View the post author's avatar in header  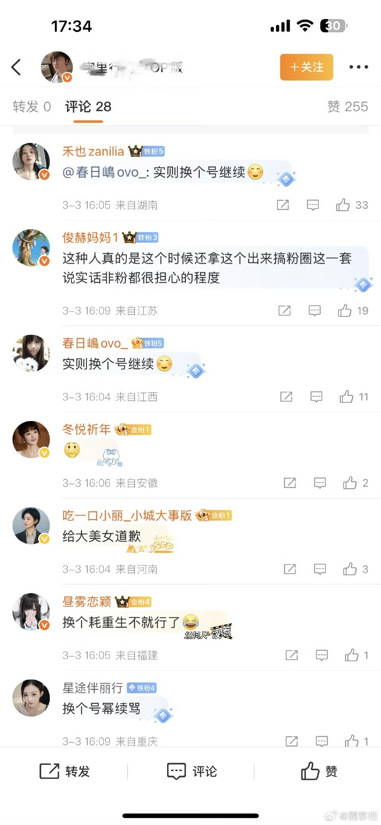[57, 67]
